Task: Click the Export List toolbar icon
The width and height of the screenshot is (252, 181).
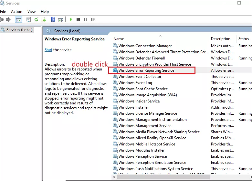Action: (43, 20)
